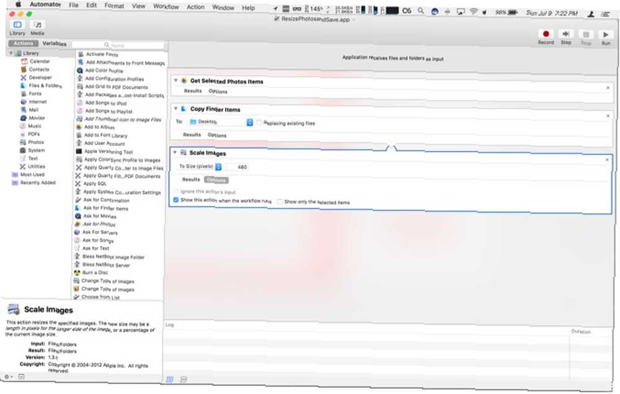Select PDFs category in Library
The width and height of the screenshot is (620, 394).
33,134
